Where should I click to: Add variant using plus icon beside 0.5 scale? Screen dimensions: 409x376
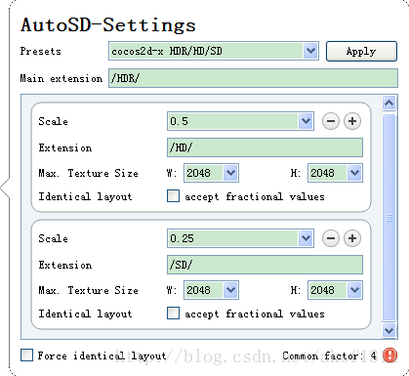click(352, 121)
